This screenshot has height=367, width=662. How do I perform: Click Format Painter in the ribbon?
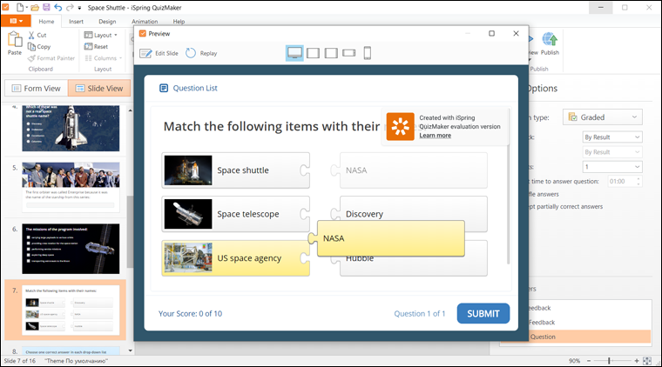51,58
